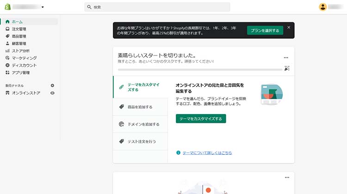This screenshot has width=347, height=194.
Task: Open more options on the lower card
Action: pyautogui.click(x=287, y=178)
